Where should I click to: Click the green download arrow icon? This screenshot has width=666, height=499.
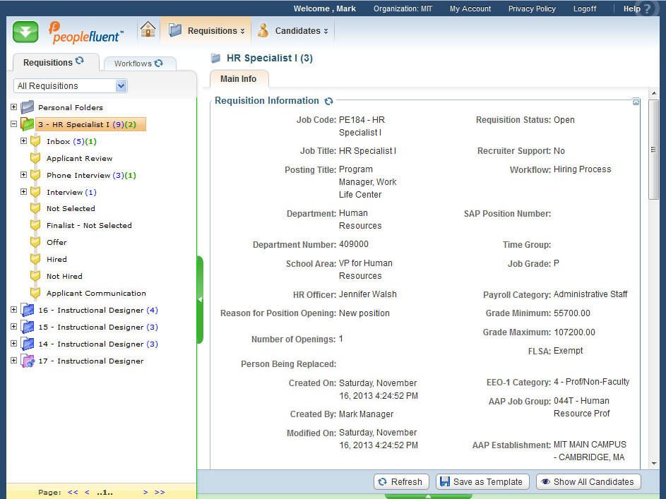[25, 32]
